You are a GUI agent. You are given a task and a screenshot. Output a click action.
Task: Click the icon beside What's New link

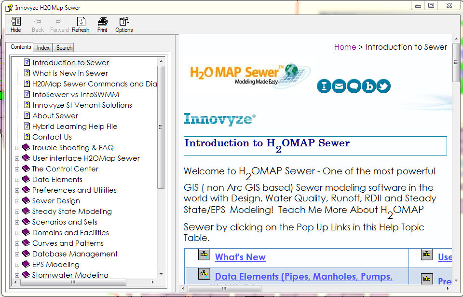[x=204, y=255]
